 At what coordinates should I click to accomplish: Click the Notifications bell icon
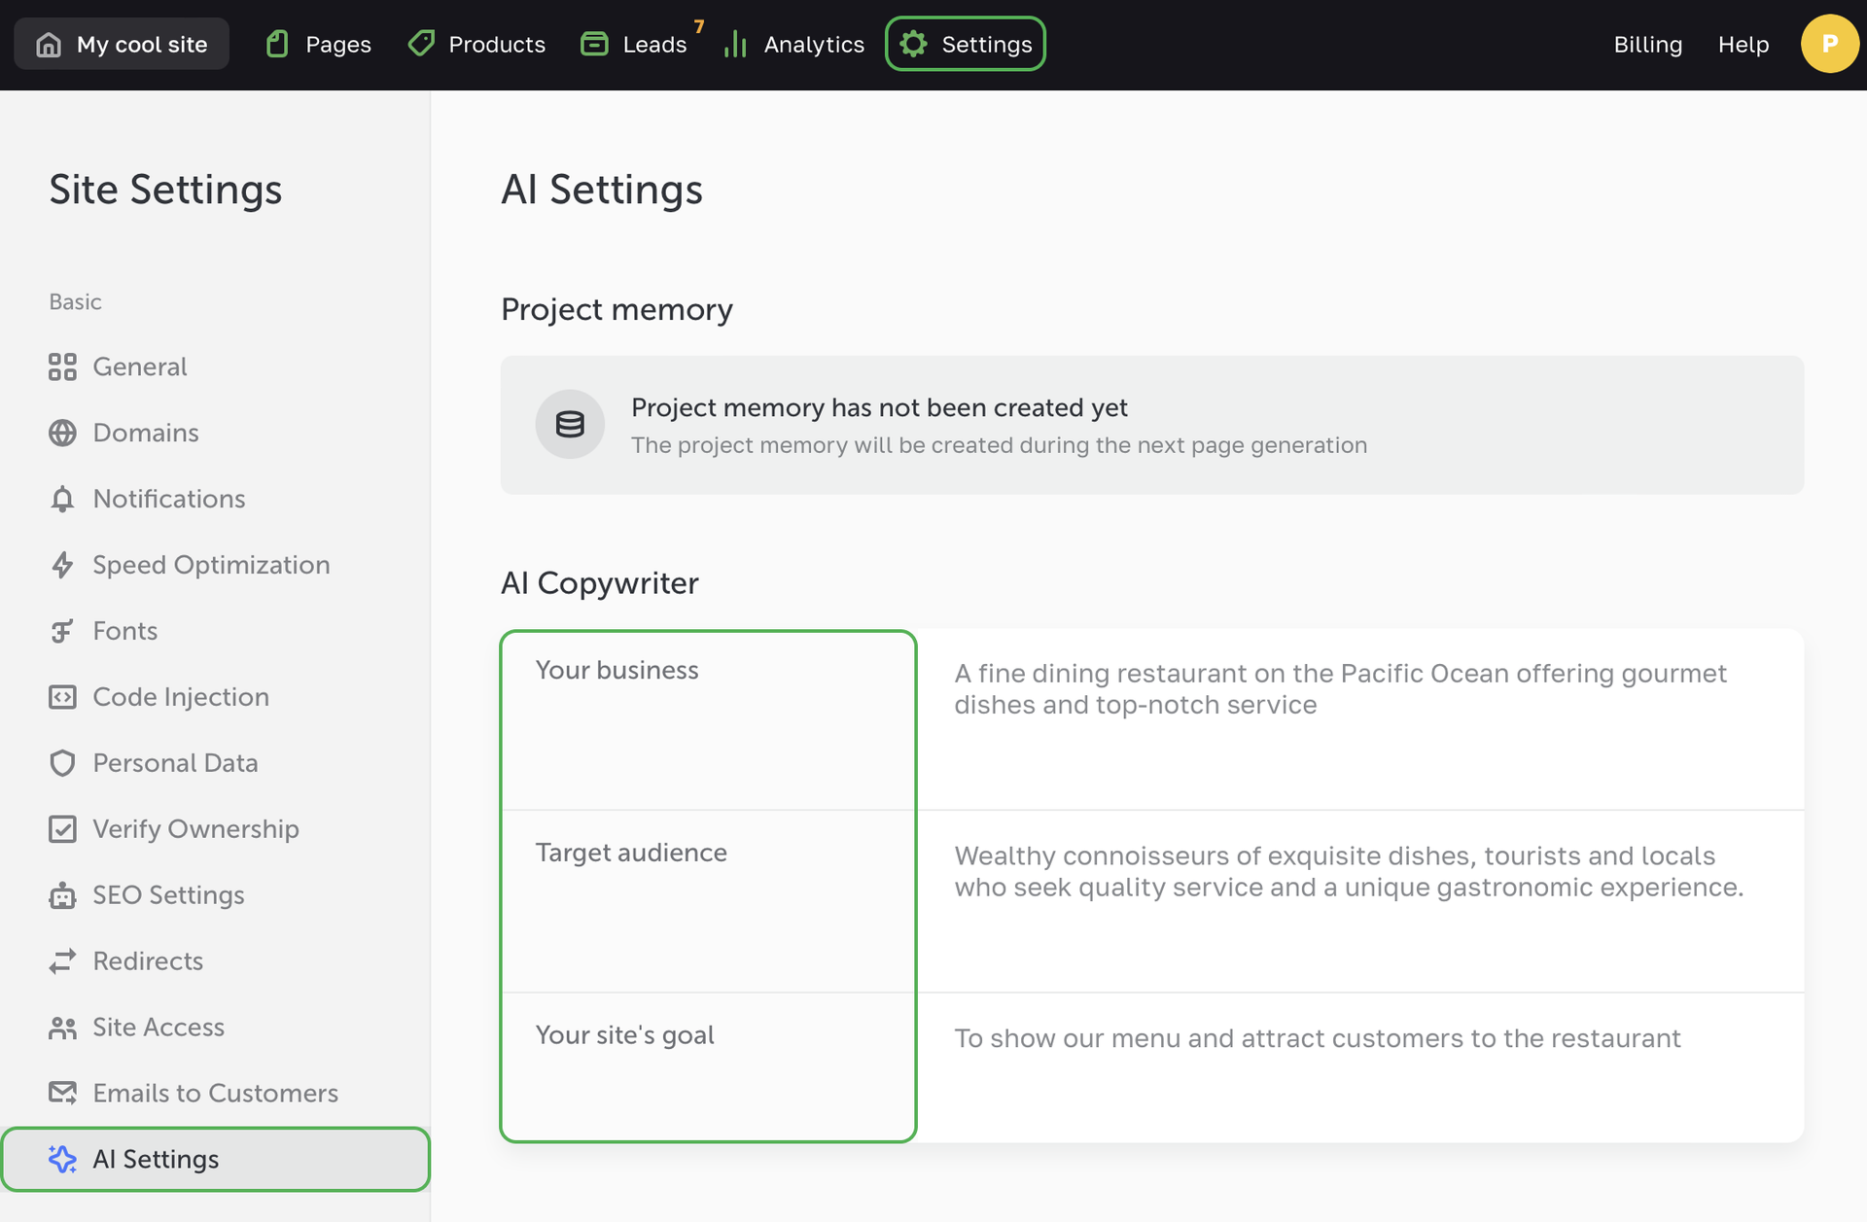62,499
